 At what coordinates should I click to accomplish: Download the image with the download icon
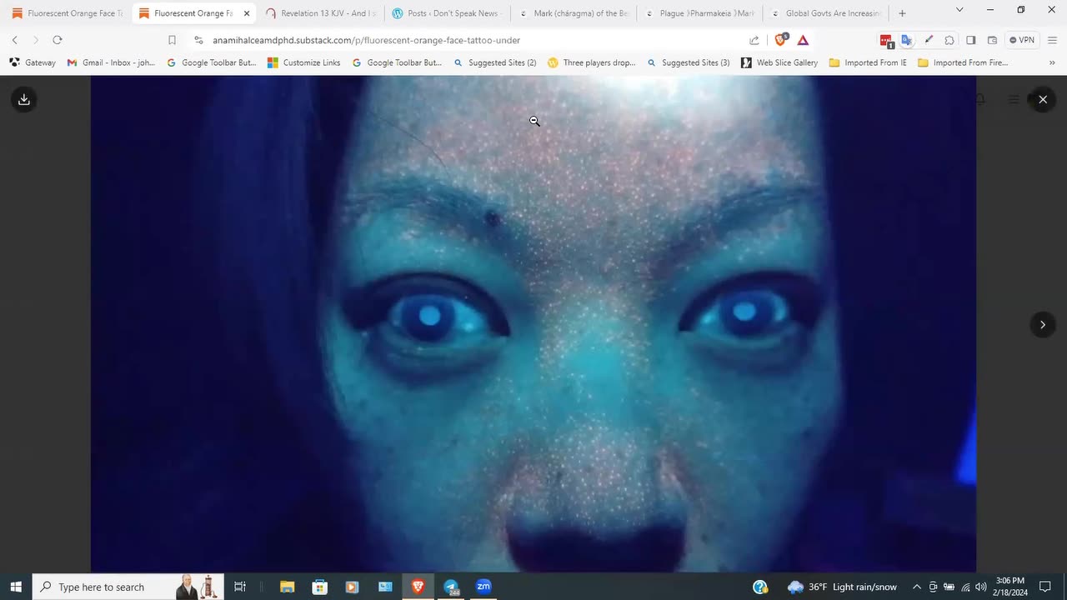(x=24, y=99)
